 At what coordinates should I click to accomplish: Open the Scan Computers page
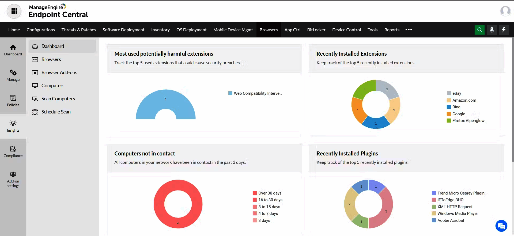coord(58,99)
